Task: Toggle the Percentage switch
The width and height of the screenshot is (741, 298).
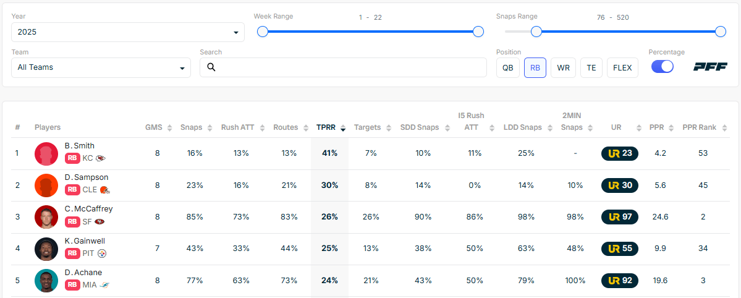Action: (x=663, y=67)
